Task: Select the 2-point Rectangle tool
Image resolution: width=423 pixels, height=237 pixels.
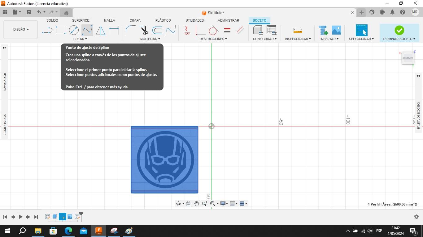Action: click(60, 30)
